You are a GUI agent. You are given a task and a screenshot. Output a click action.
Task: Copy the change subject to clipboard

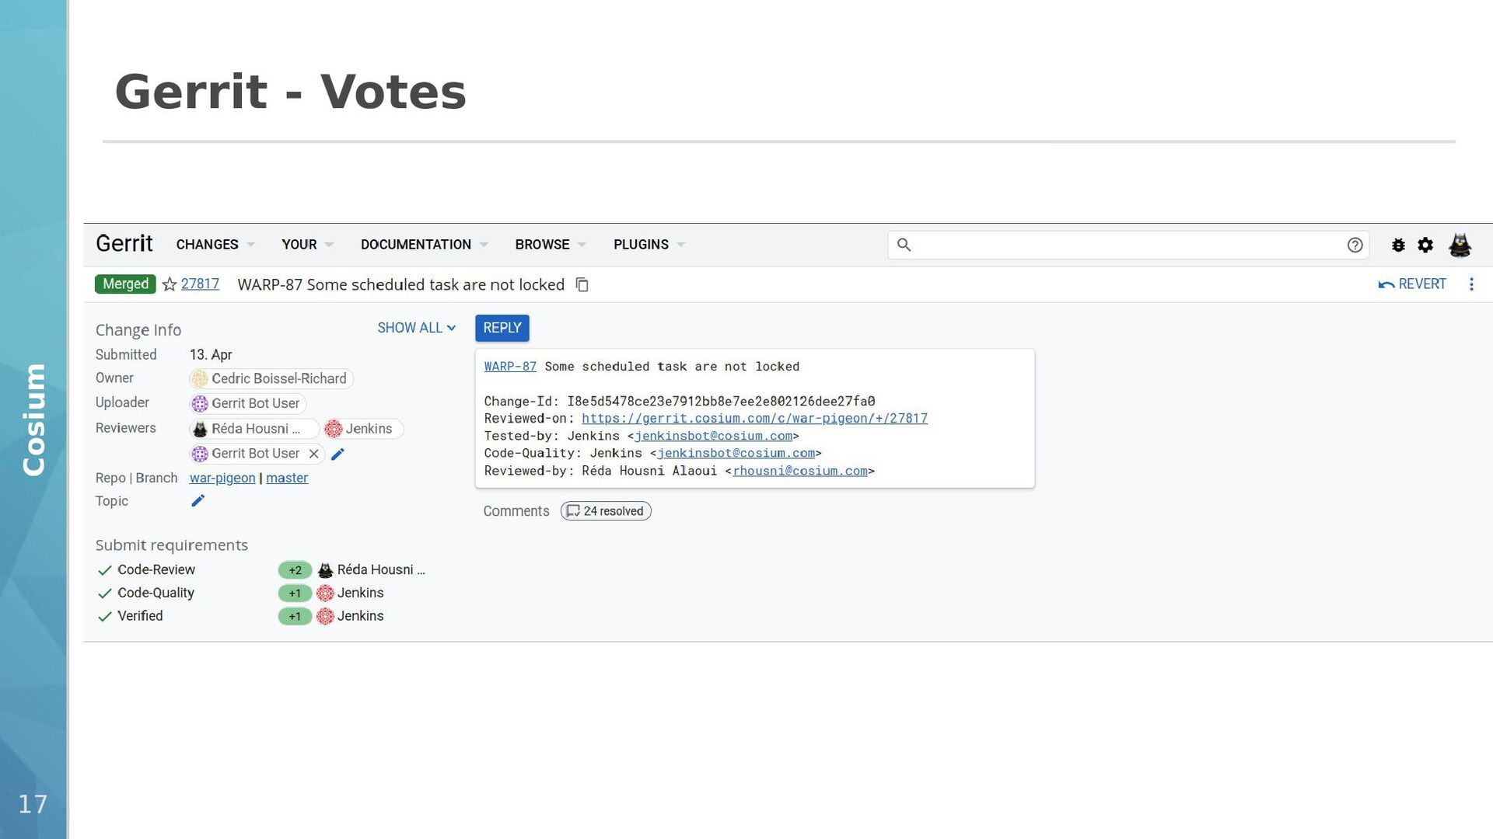click(582, 285)
